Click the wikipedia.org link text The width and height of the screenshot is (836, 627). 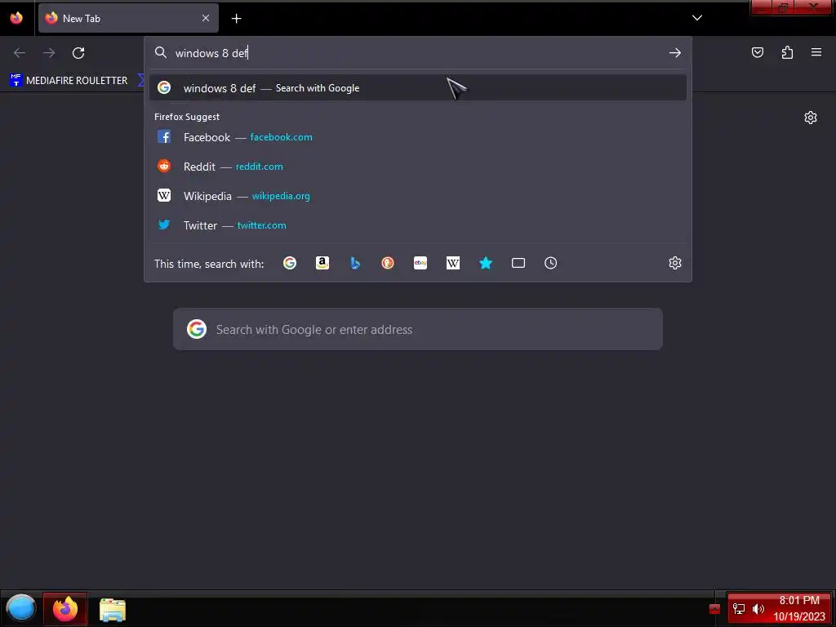click(281, 196)
